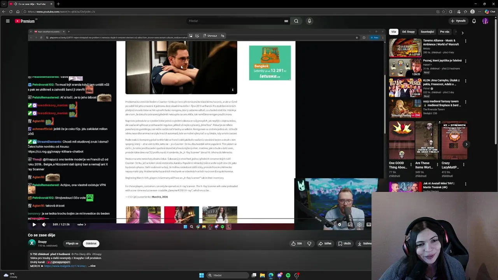Start voice search with microphone icon
The image size is (498, 280).
coord(309,21)
